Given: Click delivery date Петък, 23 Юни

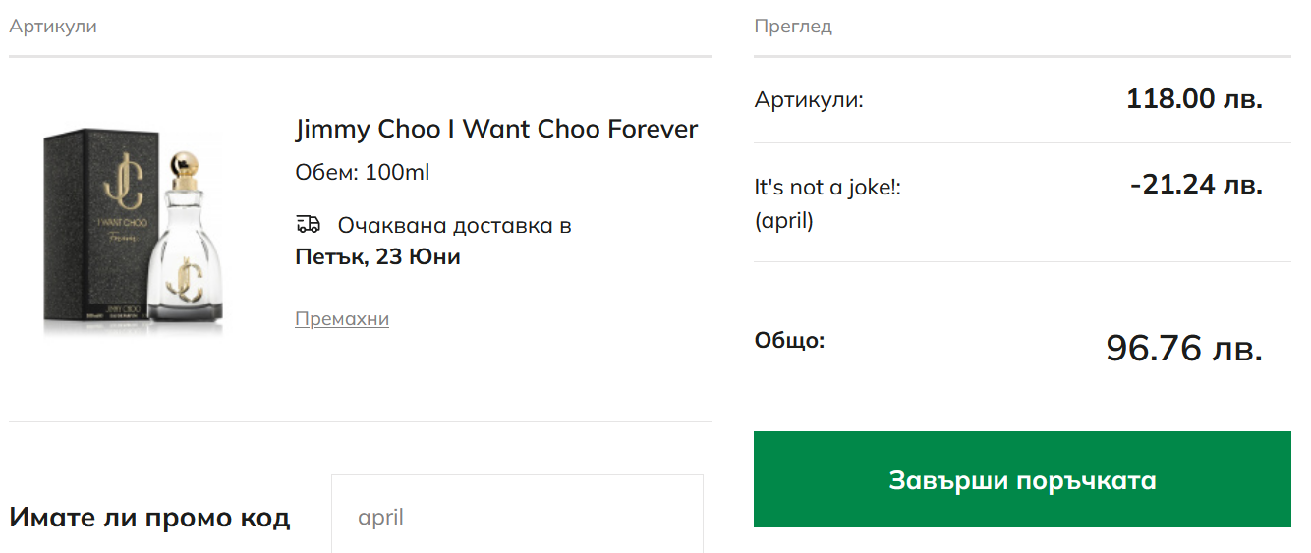Looking at the screenshot, I should point(377,257).
